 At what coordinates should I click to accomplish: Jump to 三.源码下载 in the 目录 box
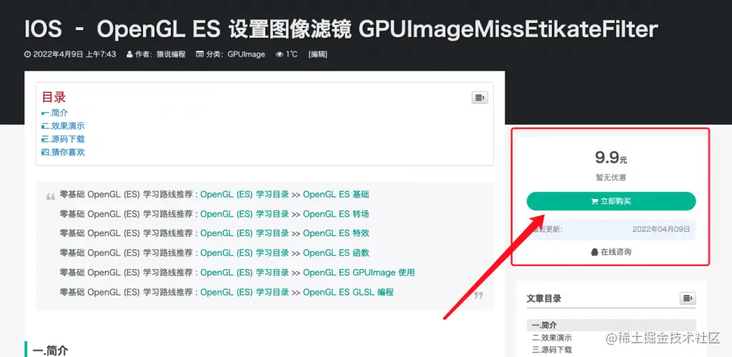pos(63,139)
